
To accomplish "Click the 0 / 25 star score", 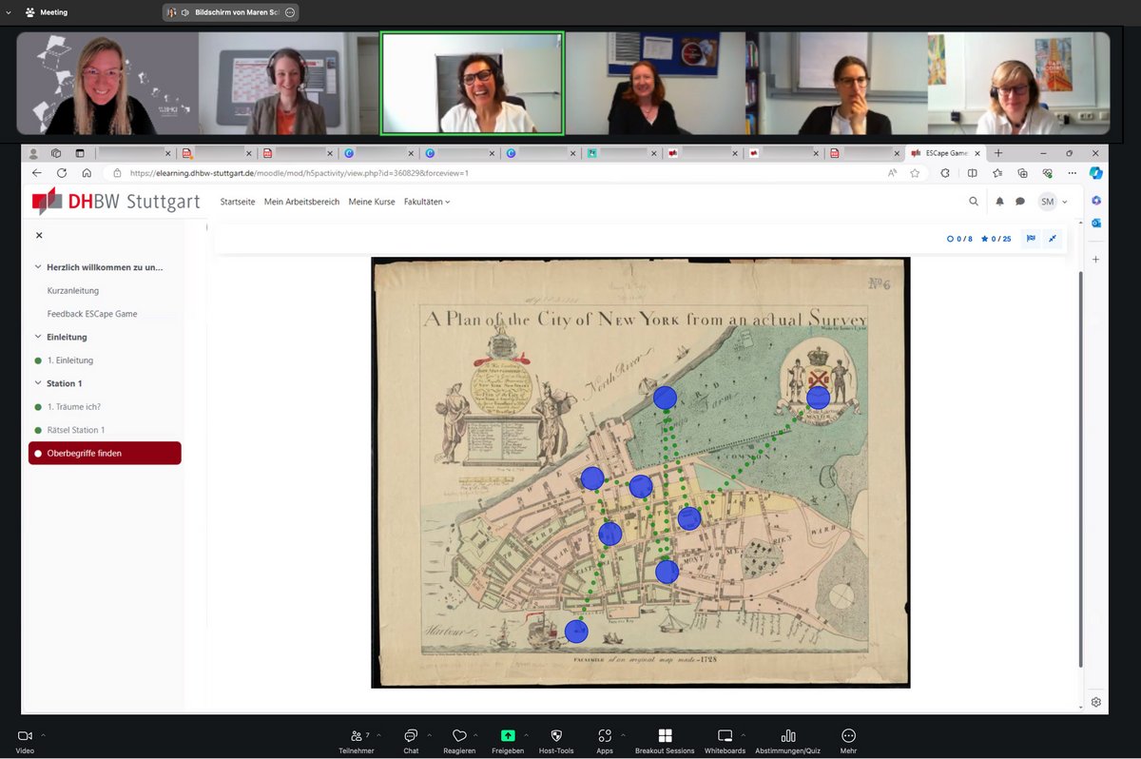I will click(996, 239).
